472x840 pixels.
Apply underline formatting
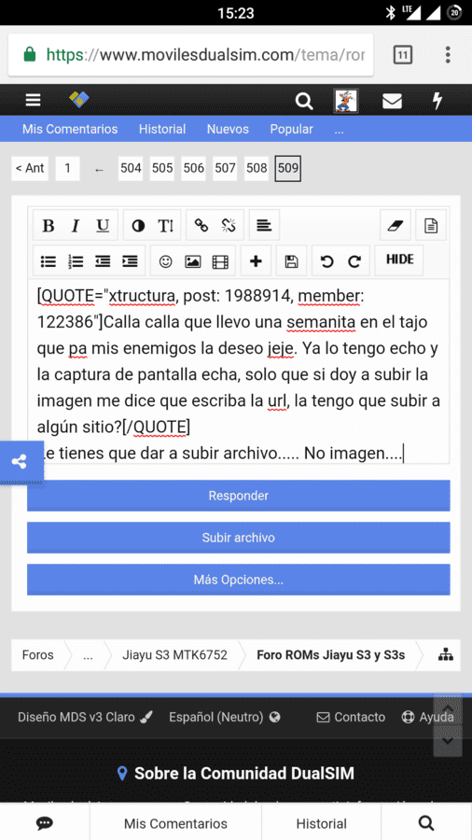point(103,226)
